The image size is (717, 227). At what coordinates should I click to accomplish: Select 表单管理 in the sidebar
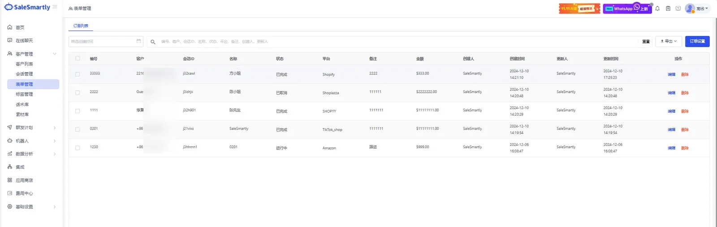[33, 84]
